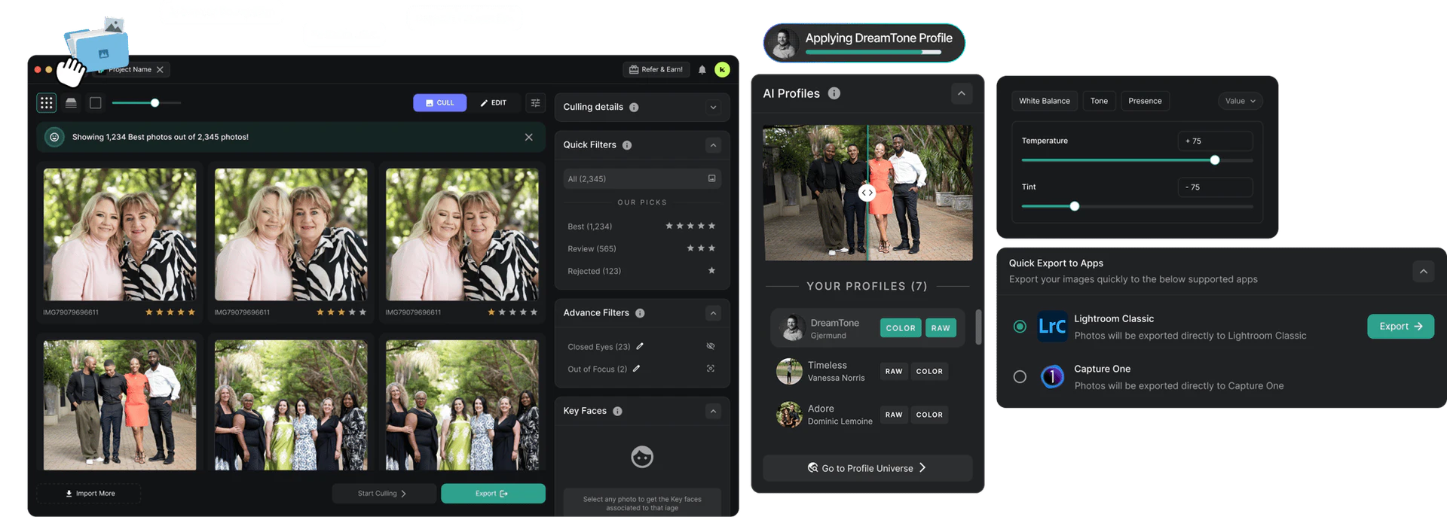The image size is (1447, 517).
Task: Click the Capture One app icon
Action: point(1052,376)
